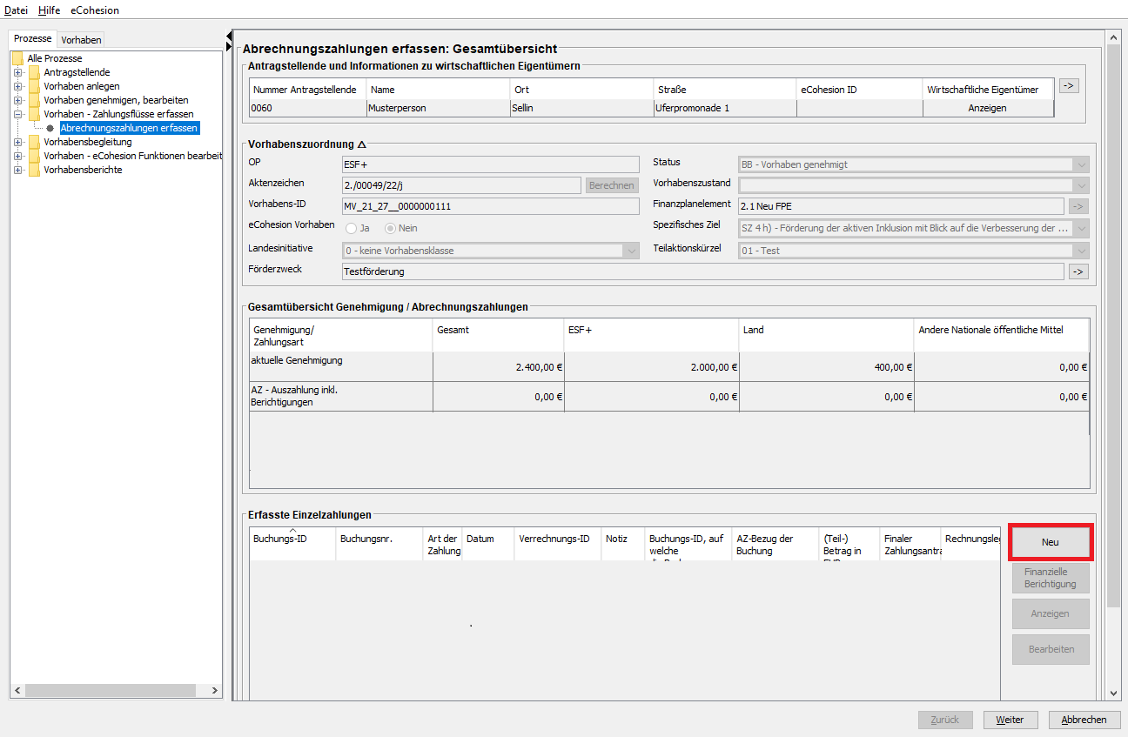Click bullet icon of Abrechnungszahlungen erfassen

coord(50,128)
